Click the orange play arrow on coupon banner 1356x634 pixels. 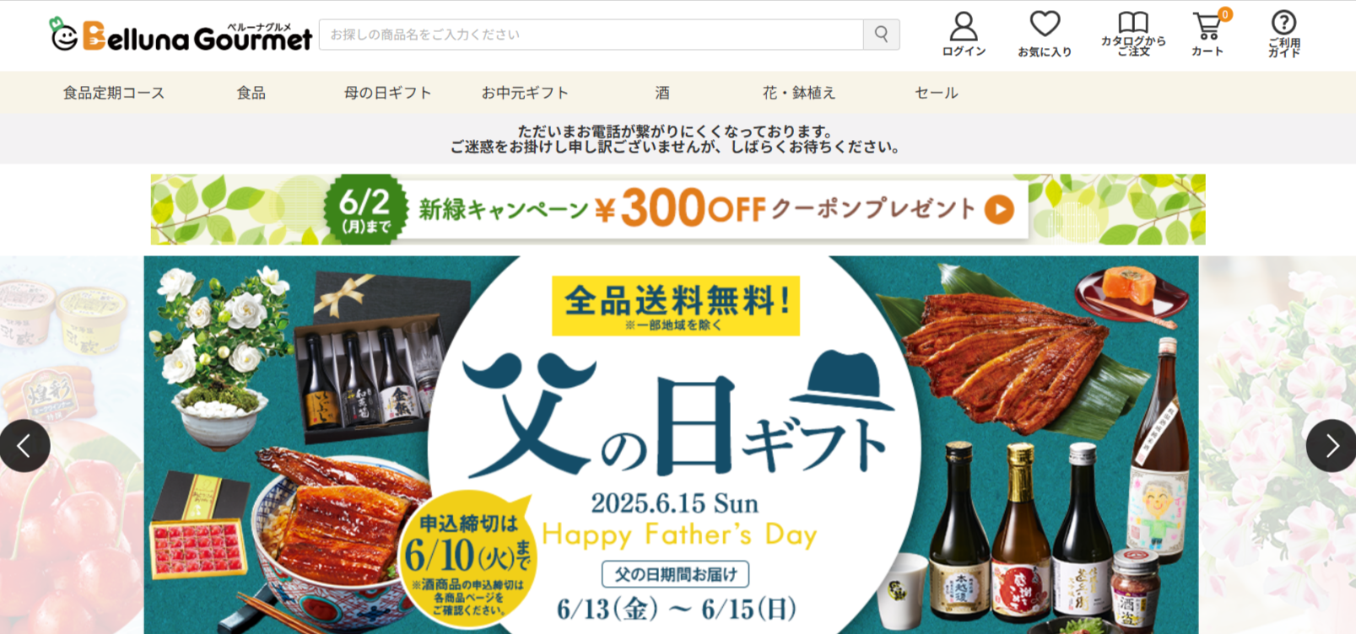click(999, 209)
